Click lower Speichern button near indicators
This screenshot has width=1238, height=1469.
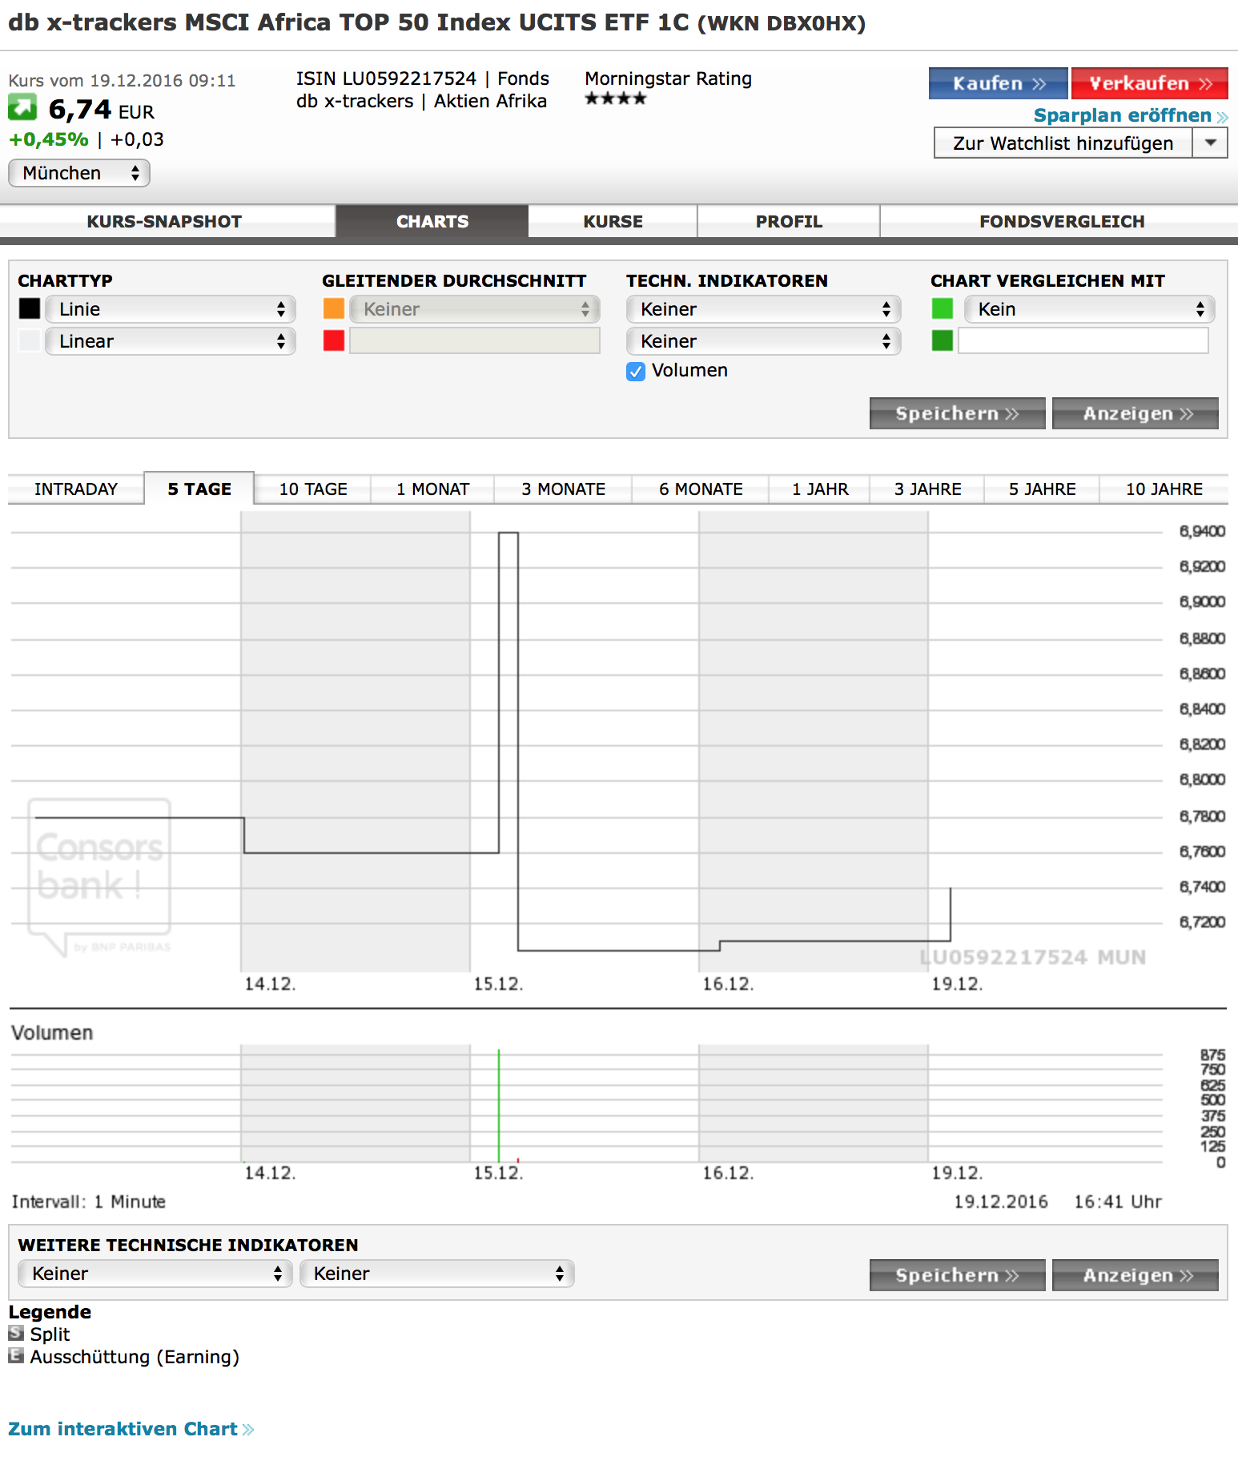point(958,1275)
